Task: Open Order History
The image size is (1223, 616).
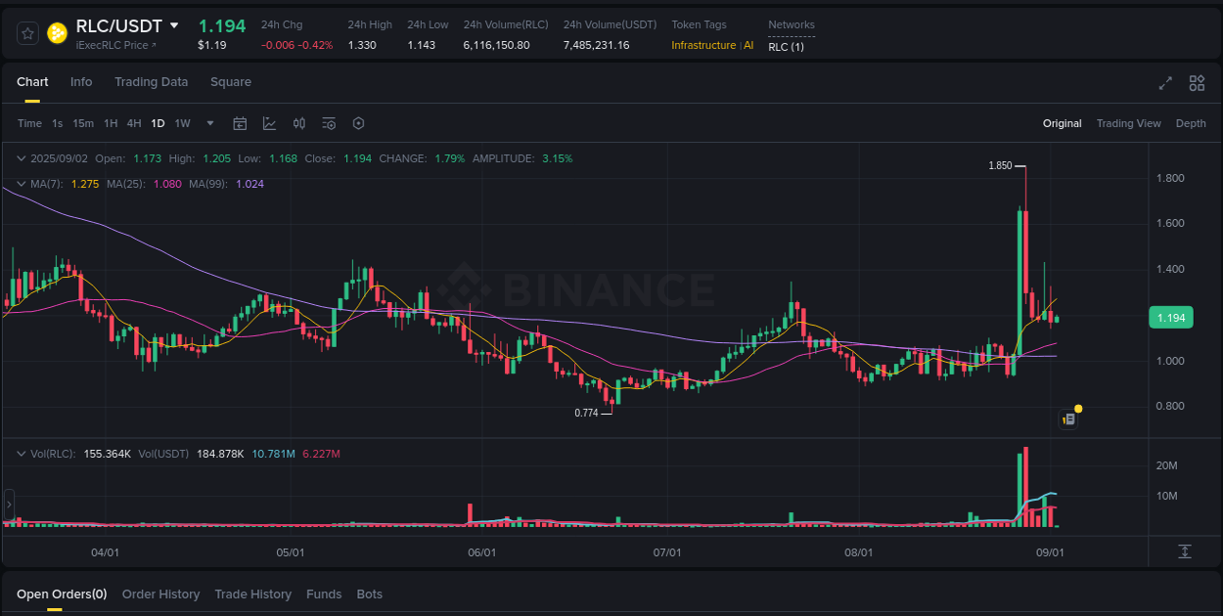Action: click(160, 594)
